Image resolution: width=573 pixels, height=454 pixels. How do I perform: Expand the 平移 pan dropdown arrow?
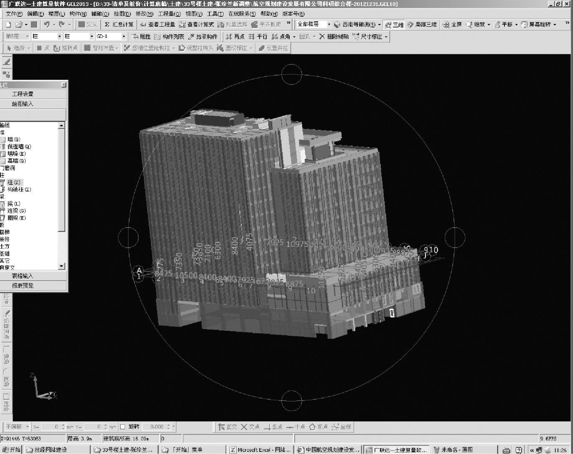pos(516,25)
